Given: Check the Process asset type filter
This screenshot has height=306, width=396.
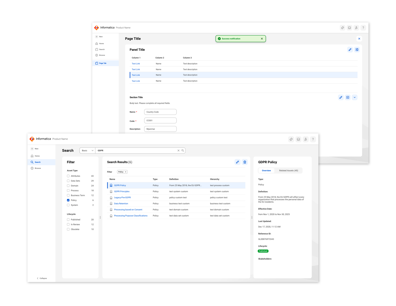Looking at the screenshot, I should (x=68, y=190).
